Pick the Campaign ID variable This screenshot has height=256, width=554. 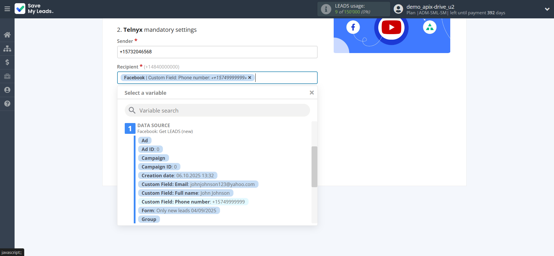coord(159,167)
